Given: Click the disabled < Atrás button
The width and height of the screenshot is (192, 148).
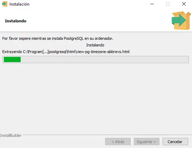Looking at the screenshot, I should pos(118,141).
